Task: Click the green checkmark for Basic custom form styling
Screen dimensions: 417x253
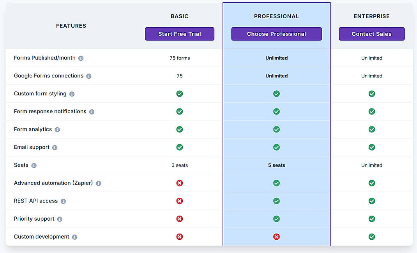Action: [x=180, y=94]
